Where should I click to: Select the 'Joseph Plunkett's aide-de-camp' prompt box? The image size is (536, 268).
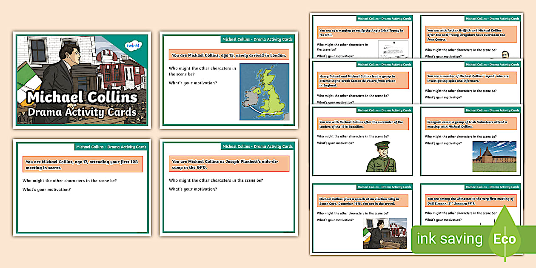228,164
